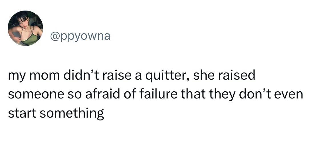Viewport: 321px width, 145px height.
Task: Click the word "start" on the last line
Action: [22, 113]
